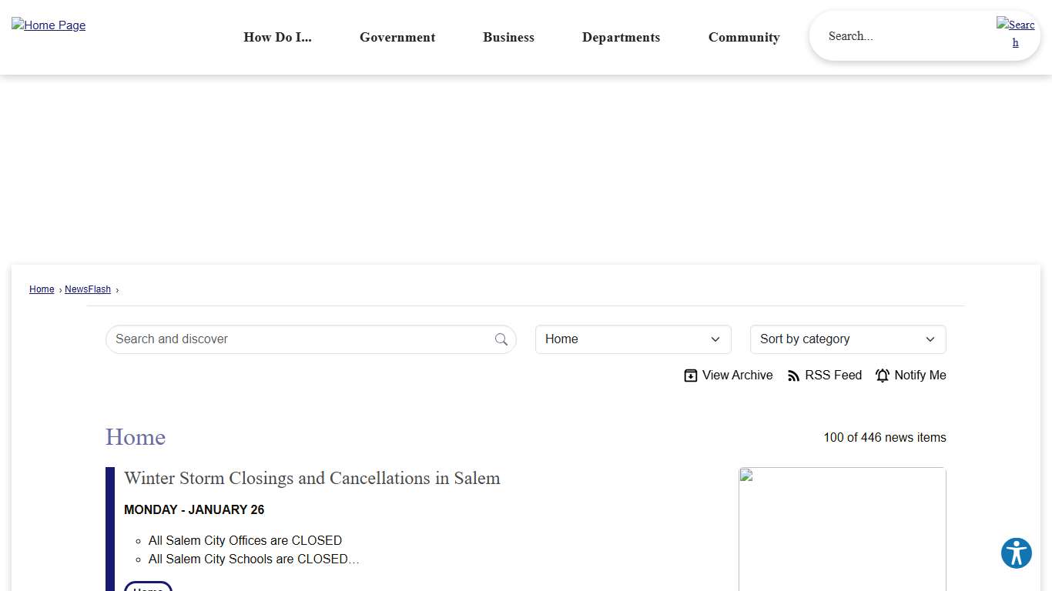Viewport: 1052px width, 591px height.
Task: Click the Home Page logo
Action: [49, 25]
